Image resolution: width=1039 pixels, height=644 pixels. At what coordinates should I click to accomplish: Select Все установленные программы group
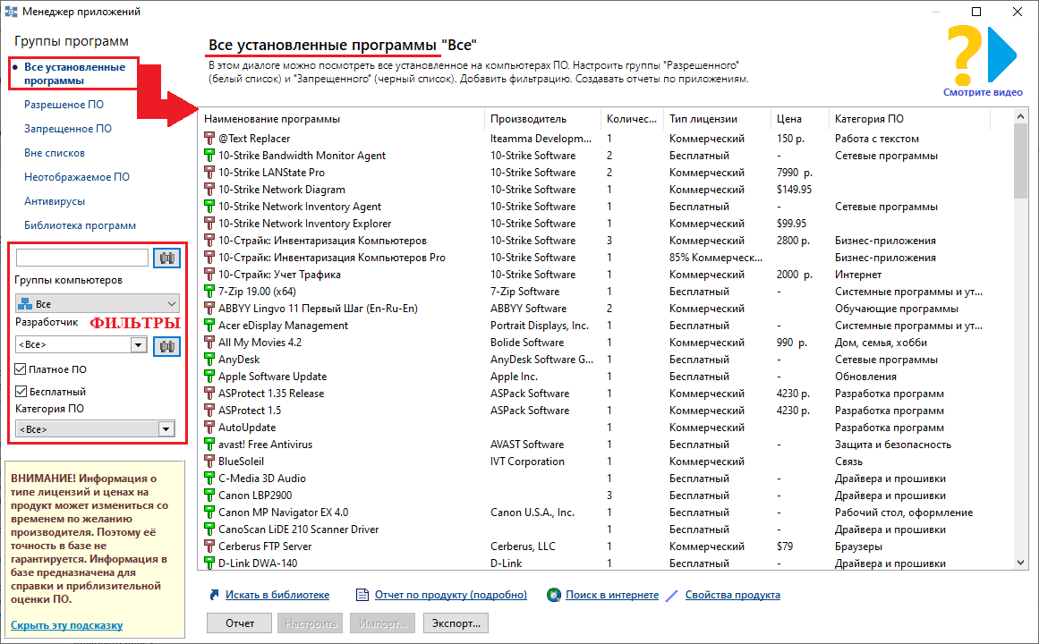74,73
